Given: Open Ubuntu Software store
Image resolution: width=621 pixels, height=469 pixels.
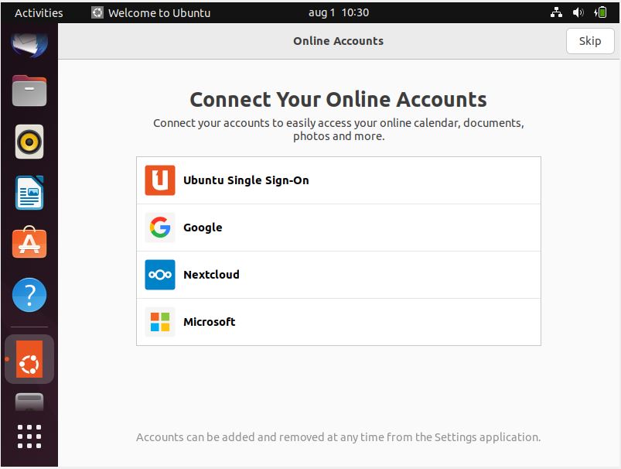Looking at the screenshot, I should pyautogui.click(x=29, y=244).
